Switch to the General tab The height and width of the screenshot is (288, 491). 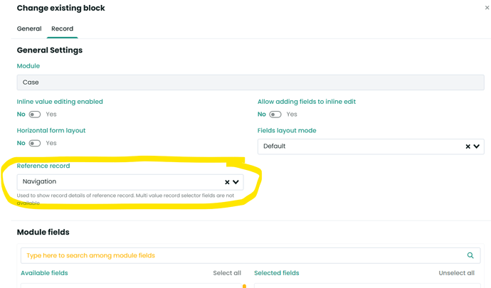coord(29,28)
